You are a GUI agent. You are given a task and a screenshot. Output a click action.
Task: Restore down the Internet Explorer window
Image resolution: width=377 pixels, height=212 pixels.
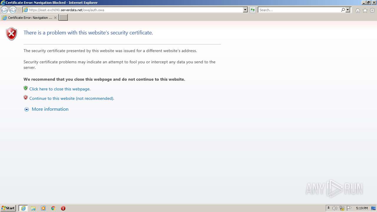[368, 3]
